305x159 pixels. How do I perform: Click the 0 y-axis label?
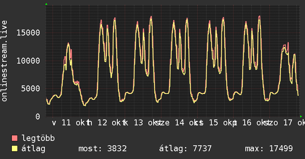38,116
